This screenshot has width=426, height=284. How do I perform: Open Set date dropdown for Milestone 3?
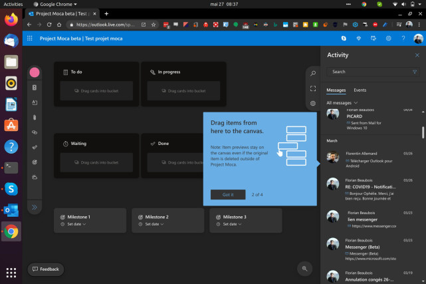click(233, 224)
